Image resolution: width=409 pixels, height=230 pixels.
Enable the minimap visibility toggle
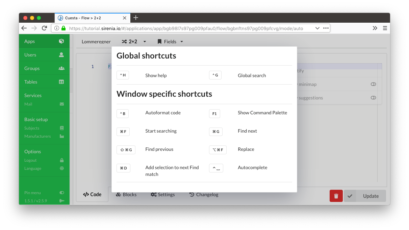pyautogui.click(x=373, y=84)
